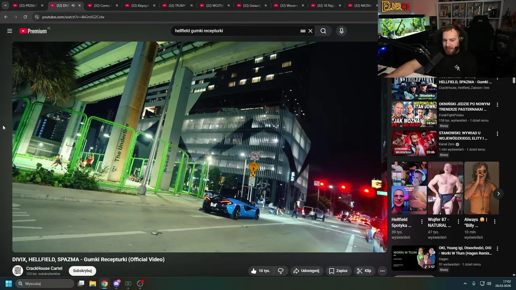Dislike the video with thumbs down
Viewport: 516px width, 290px height.
281,271
